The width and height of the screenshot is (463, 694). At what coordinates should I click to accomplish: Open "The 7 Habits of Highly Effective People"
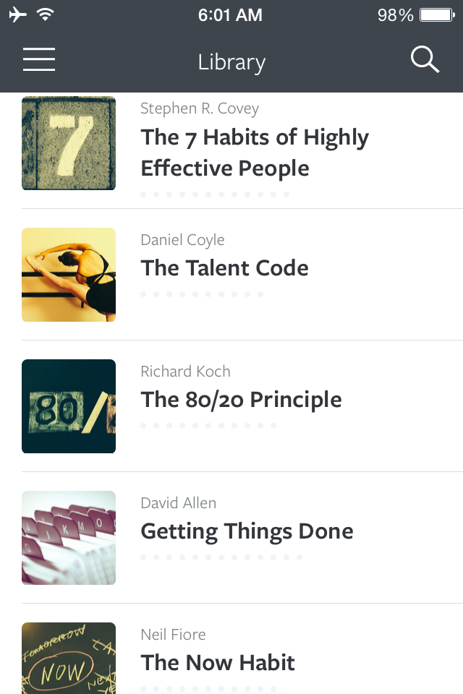point(255,153)
